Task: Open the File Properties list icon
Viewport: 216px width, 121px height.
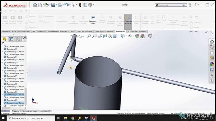Action: click(x=85, y=5)
